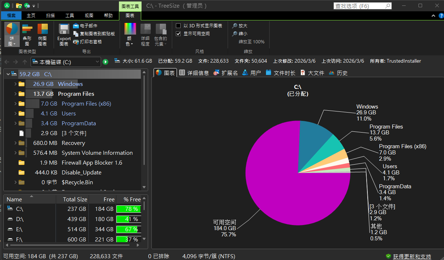The image size is (444, 260).
Task: Click zoom to 100% (缩放至 100%)
Action: point(251,42)
